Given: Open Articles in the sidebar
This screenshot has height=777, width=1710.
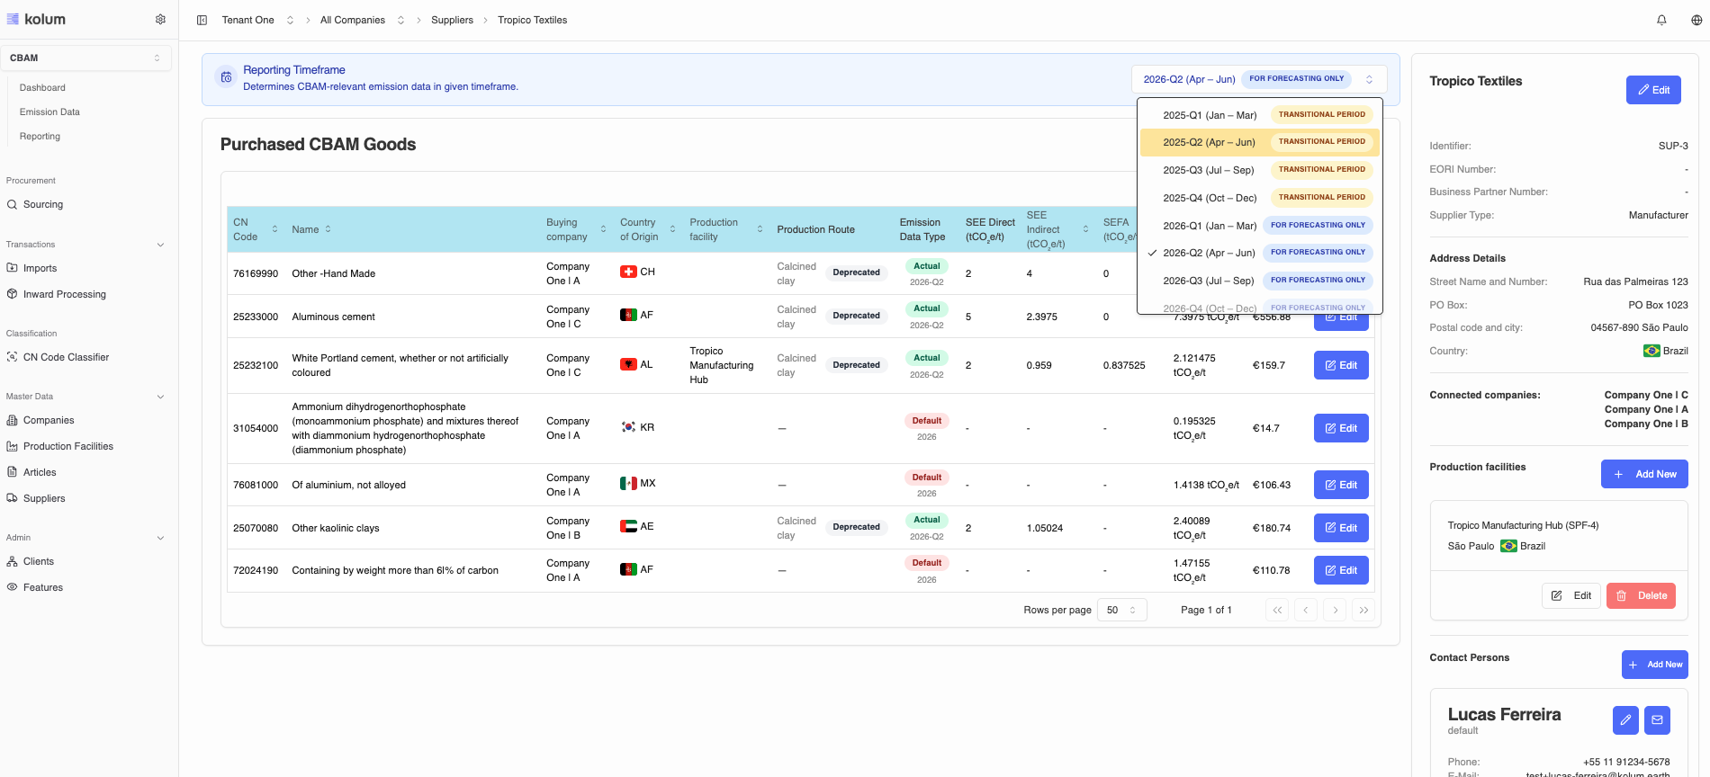Looking at the screenshot, I should pyautogui.click(x=40, y=472).
